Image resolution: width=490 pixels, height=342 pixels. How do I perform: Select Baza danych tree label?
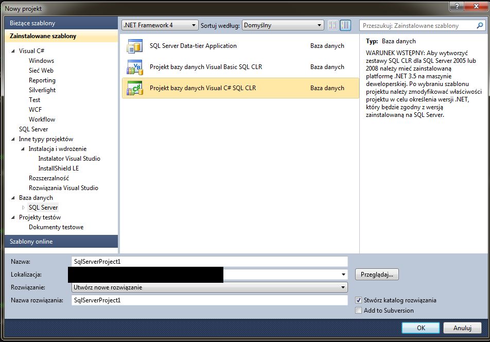pyautogui.click(x=36, y=198)
